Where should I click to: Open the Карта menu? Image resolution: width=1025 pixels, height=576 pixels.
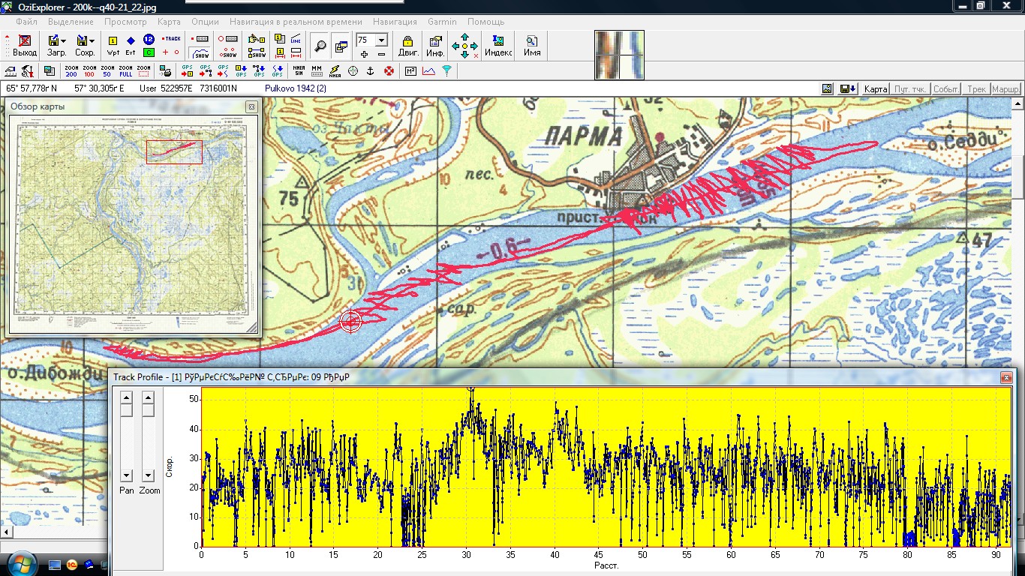pos(169,22)
